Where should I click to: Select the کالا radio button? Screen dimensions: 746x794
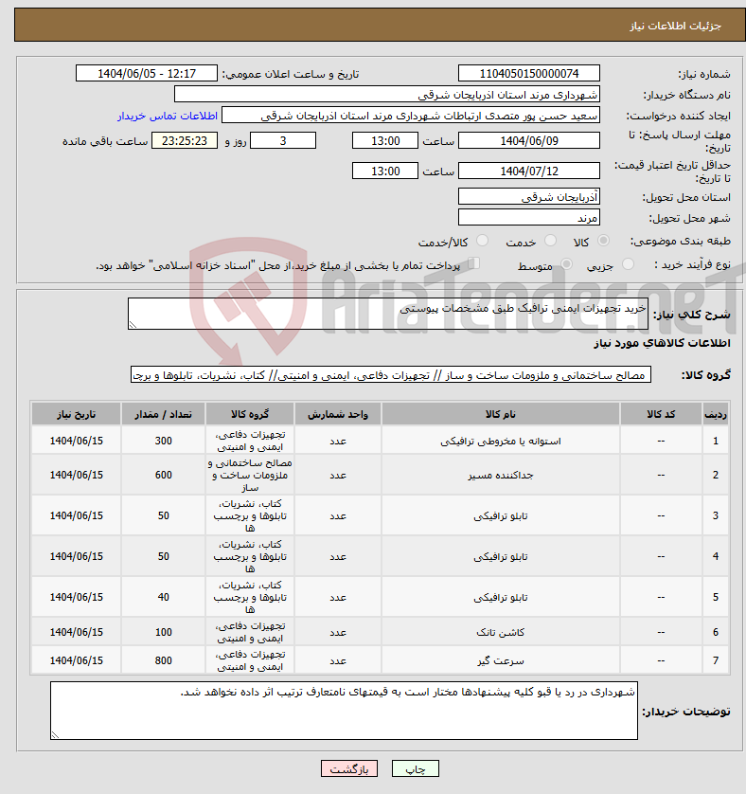tap(603, 241)
